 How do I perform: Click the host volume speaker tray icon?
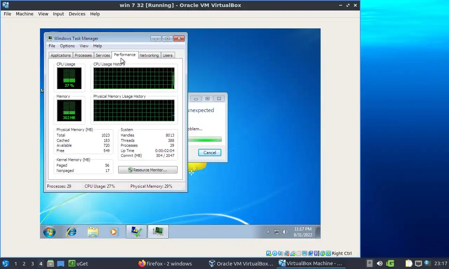pos(380,263)
